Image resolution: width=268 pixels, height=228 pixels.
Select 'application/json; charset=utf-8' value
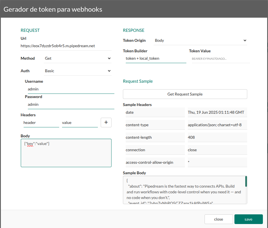(217, 125)
